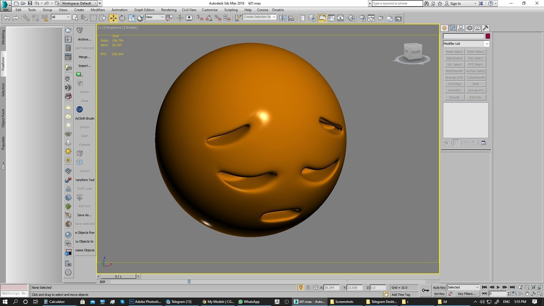Switch to the Freeform ribbon tab
The height and width of the screenshot is (306, 544).
point(3,64)
